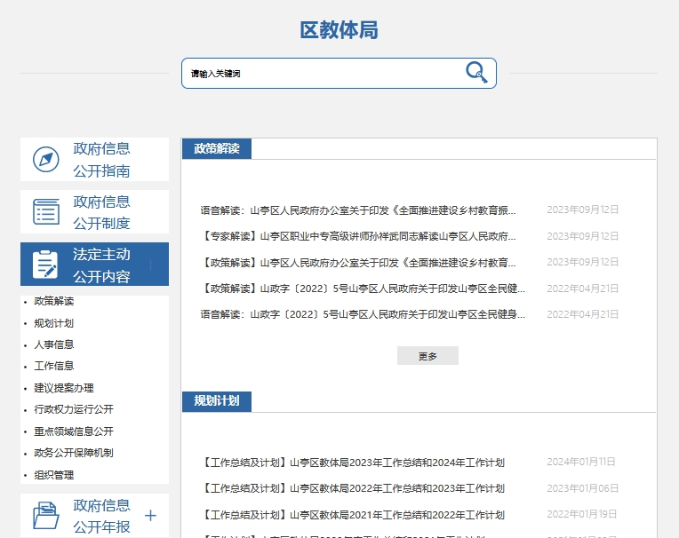Click the 规划计划 section header tab
The height and width of the screenshot is (538, 679).
217,401
